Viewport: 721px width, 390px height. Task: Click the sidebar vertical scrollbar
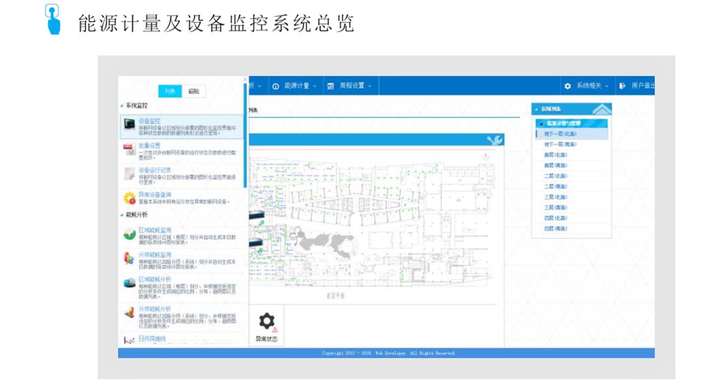pos(245,135)
